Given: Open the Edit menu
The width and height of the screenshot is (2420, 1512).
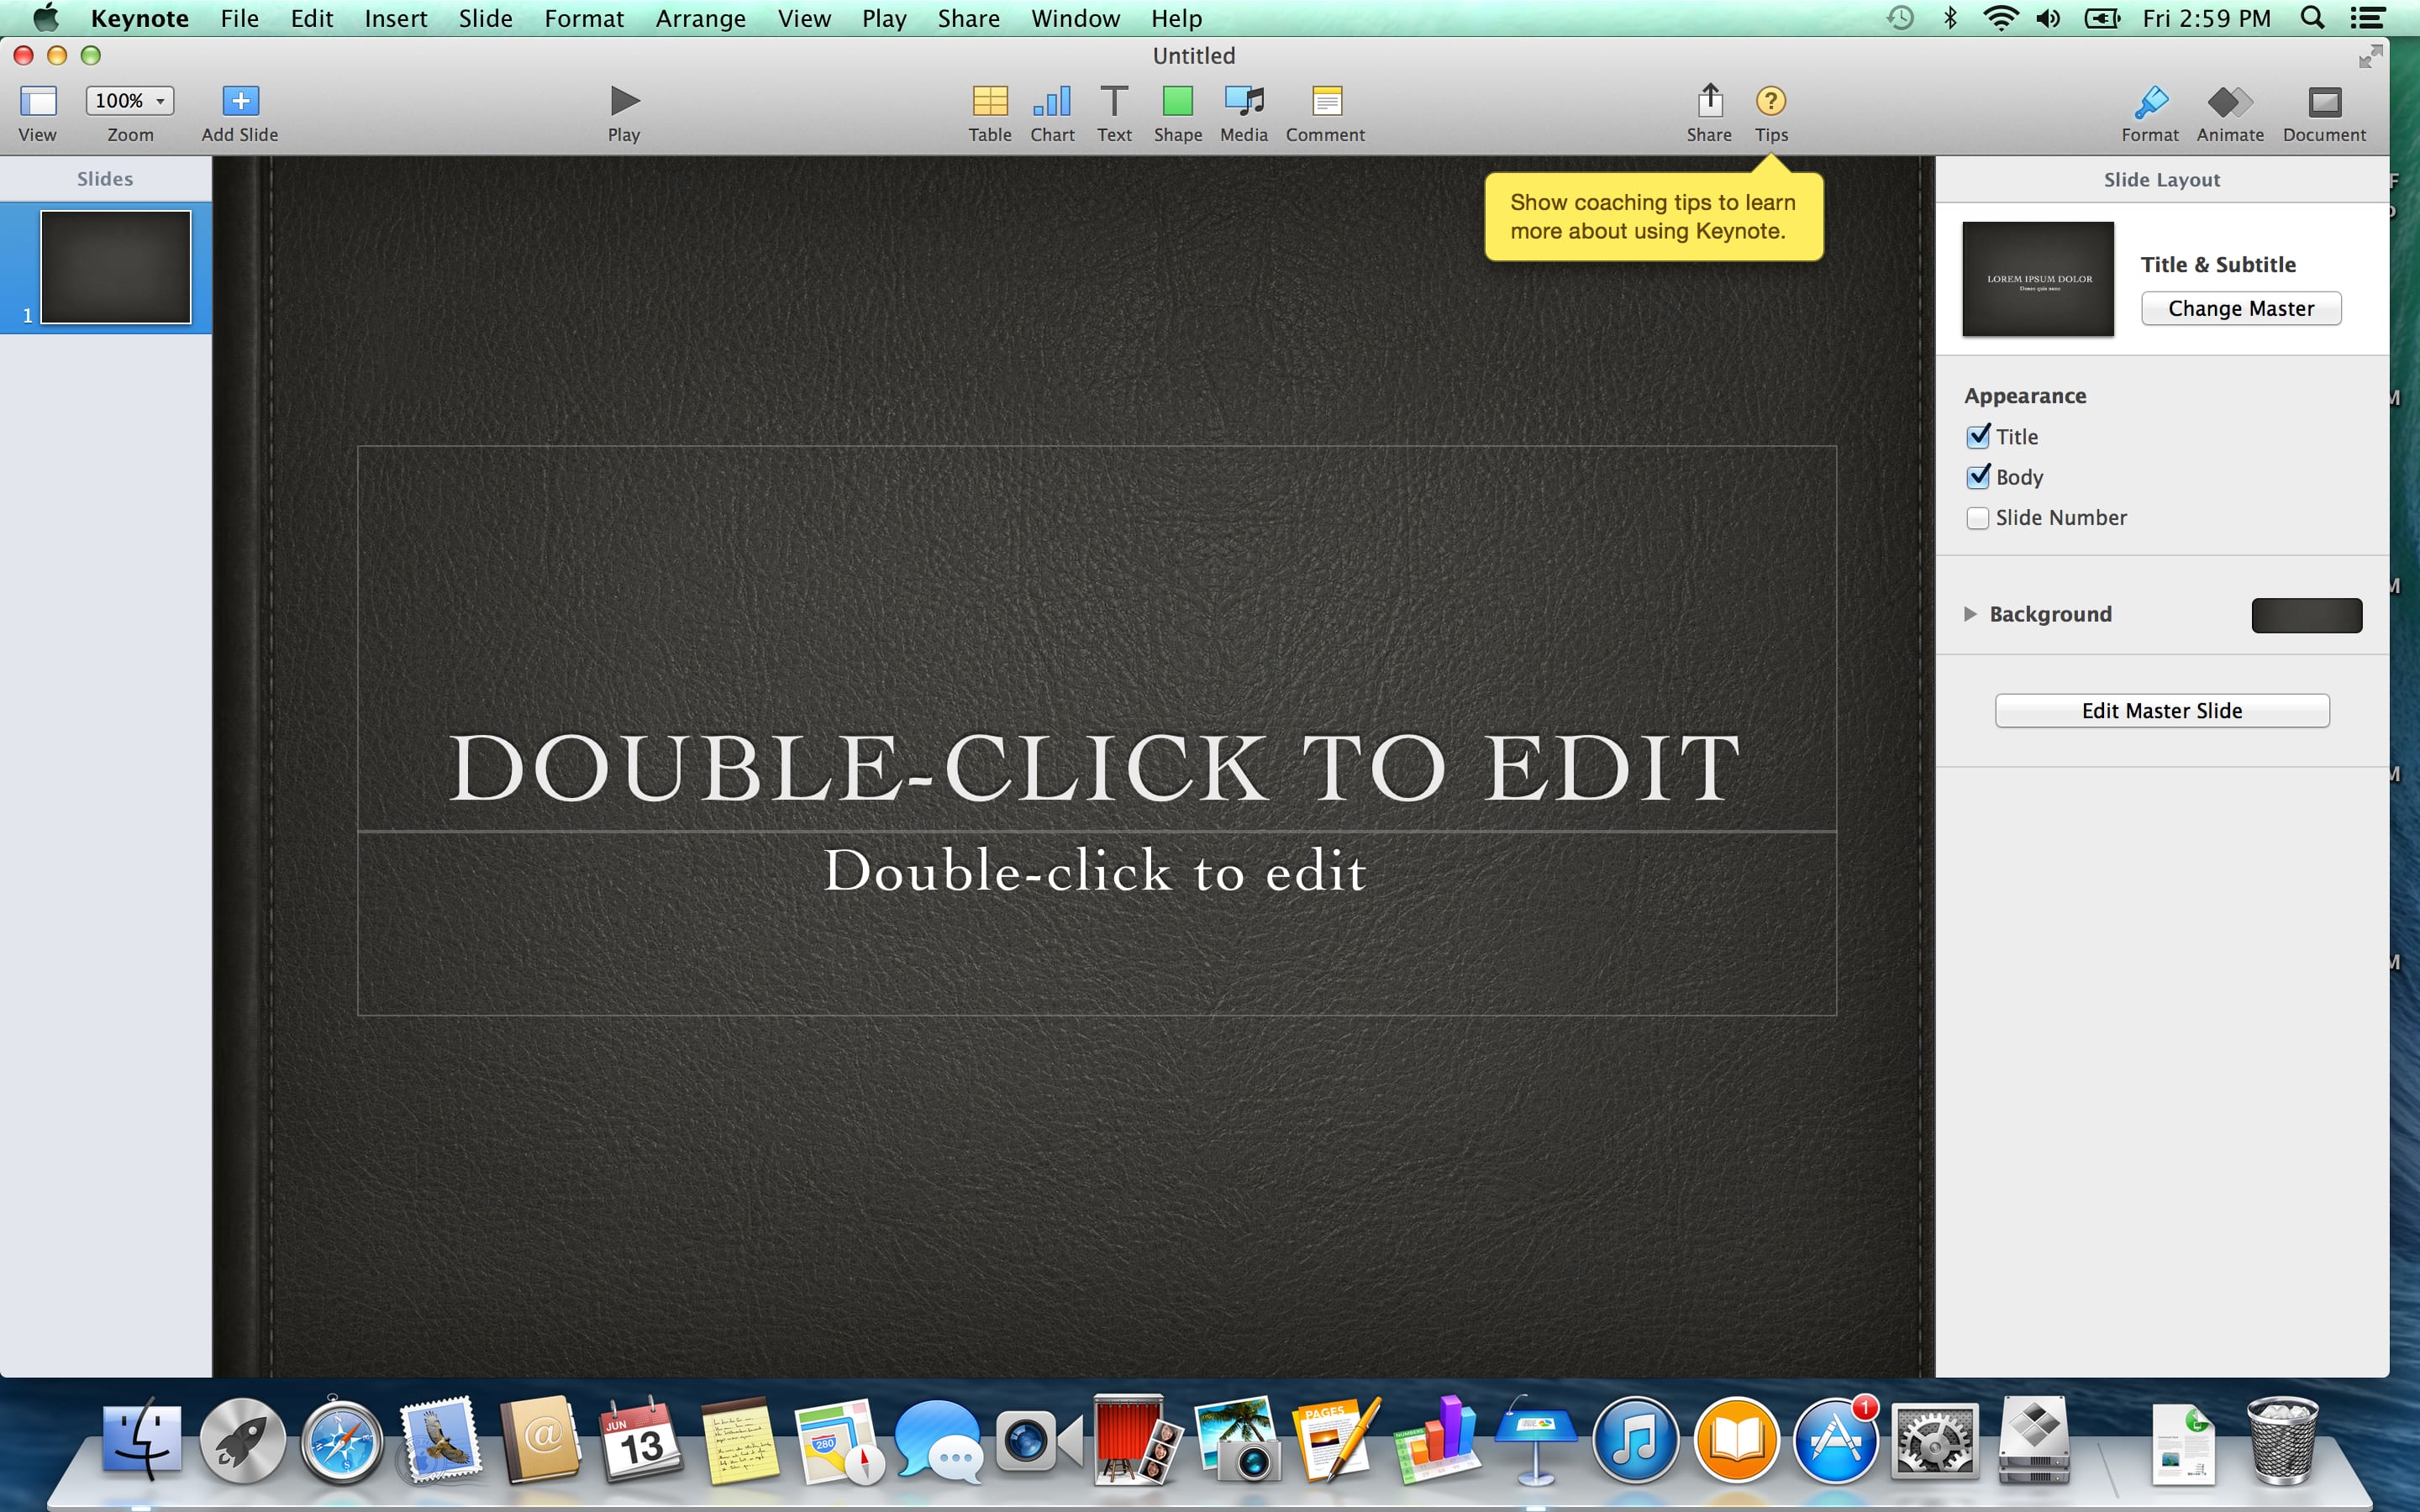Looking at the screenshot, I should tap(311, 18).
